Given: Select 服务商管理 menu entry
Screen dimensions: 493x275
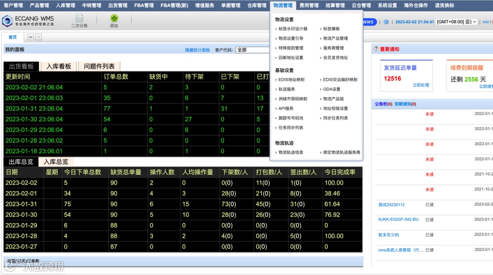Looking at the screenshot, I should point(333,48).
